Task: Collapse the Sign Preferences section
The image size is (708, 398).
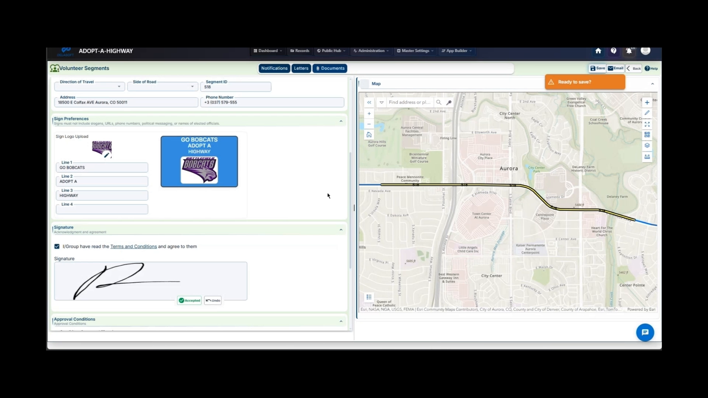Action: click(x=341, y=121)
